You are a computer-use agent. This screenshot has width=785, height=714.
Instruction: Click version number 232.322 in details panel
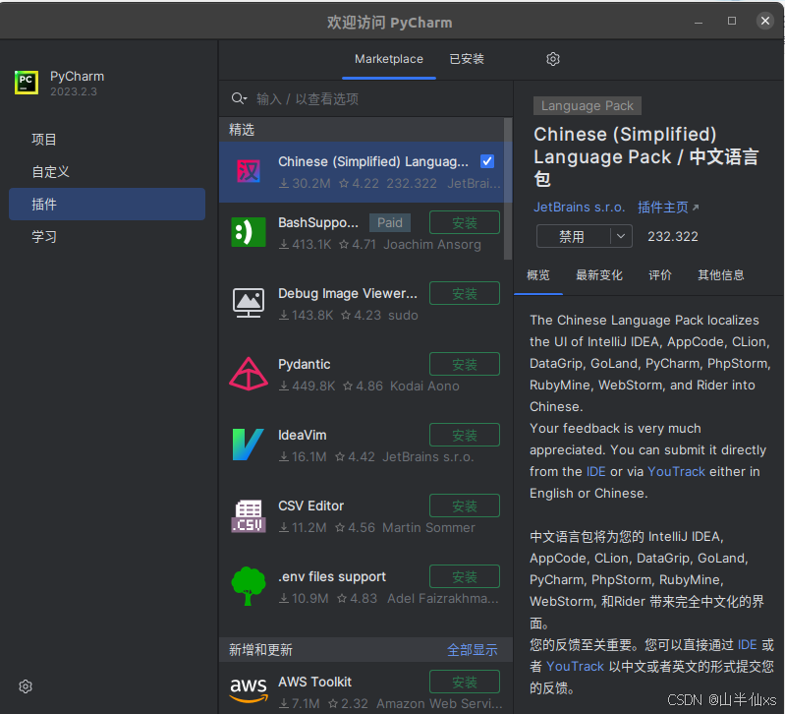pos(673,236)
